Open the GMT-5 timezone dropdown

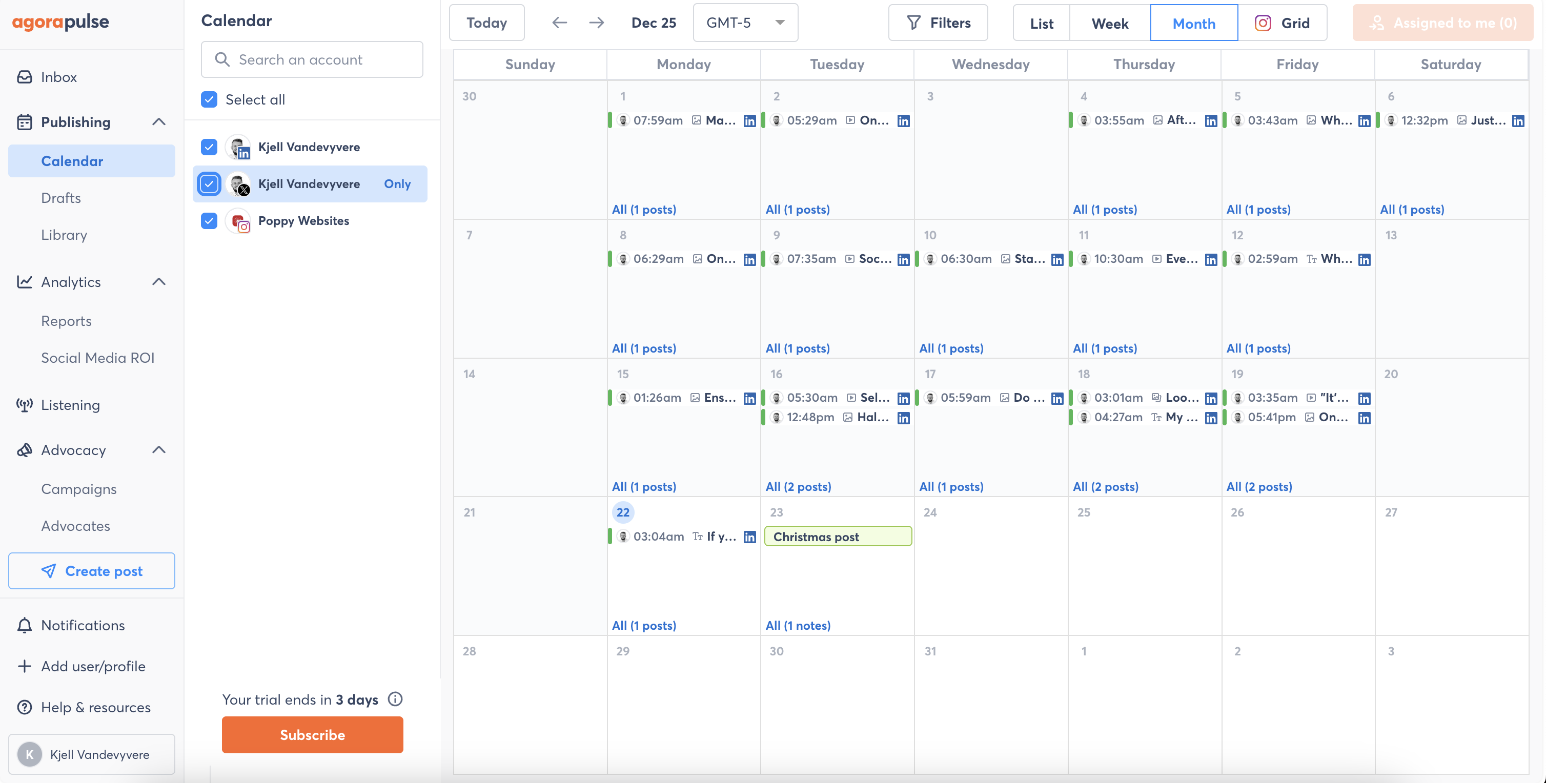point(745,23)
